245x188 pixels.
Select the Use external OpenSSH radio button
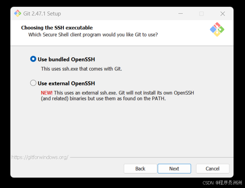(33, 83)
